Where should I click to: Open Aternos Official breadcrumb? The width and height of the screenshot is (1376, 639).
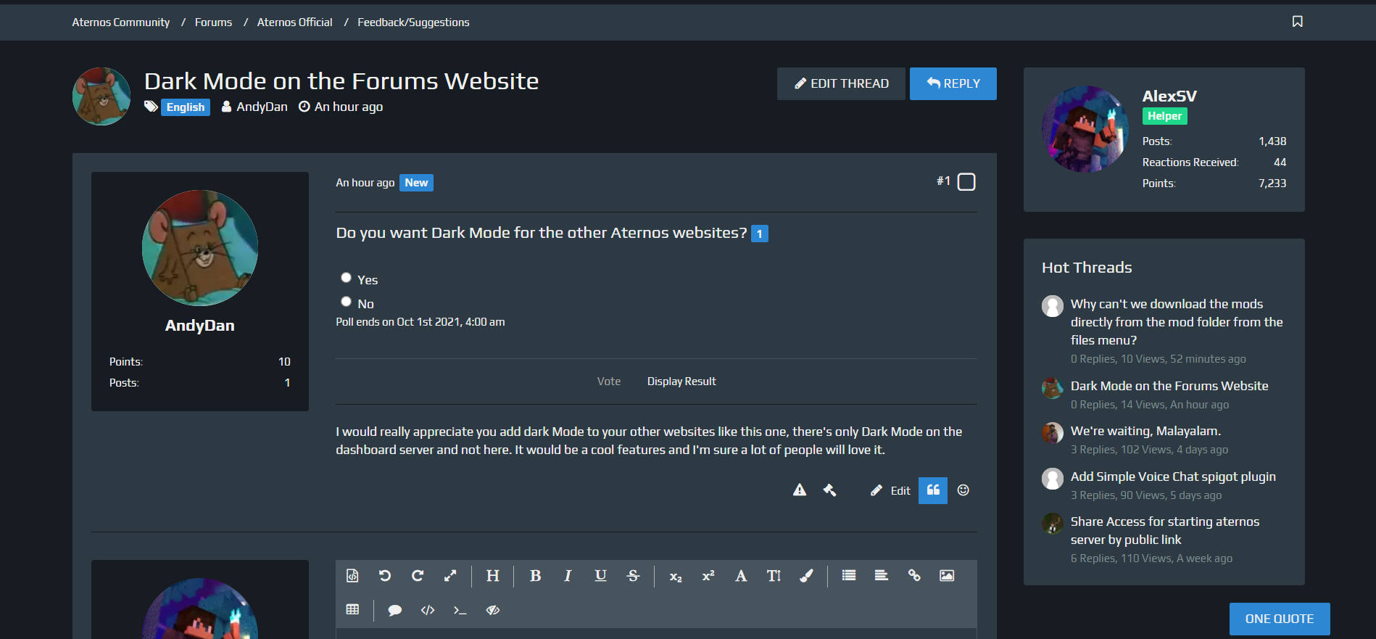coord(295,22)
